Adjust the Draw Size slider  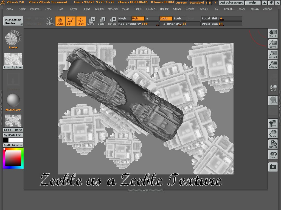[x=221, y=24]
